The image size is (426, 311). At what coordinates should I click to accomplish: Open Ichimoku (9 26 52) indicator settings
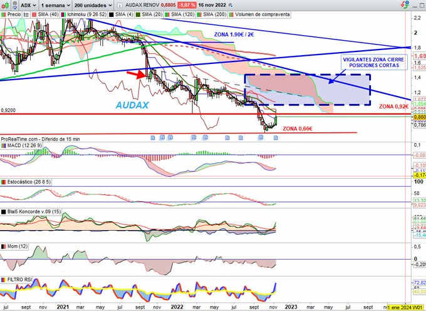click(x=86, y=14)
